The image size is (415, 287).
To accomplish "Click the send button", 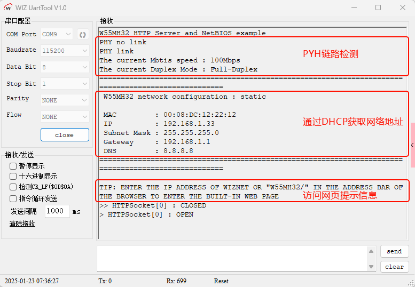I will pos(394,251).
